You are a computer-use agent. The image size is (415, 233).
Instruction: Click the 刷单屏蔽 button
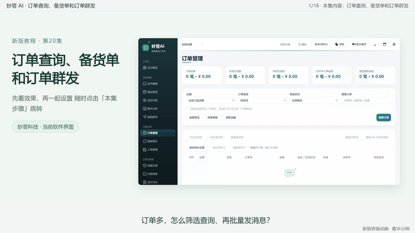point(212,117)
